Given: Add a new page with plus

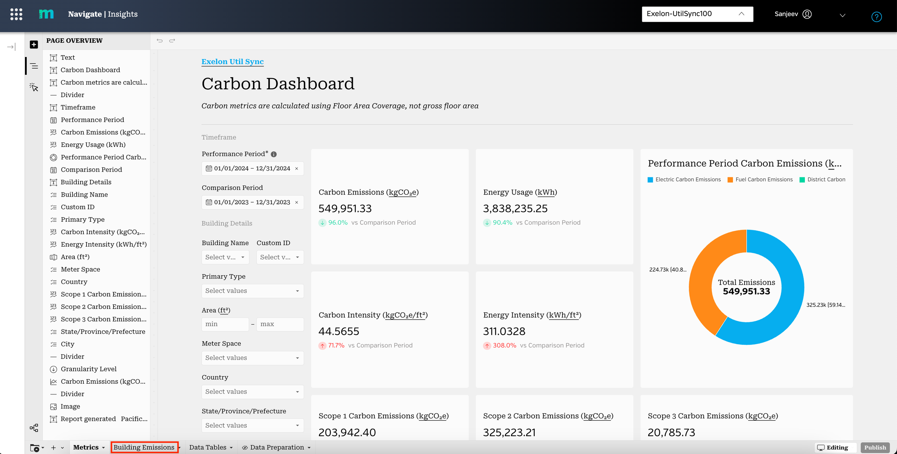Looking at the screenshot, I should 54,448.
